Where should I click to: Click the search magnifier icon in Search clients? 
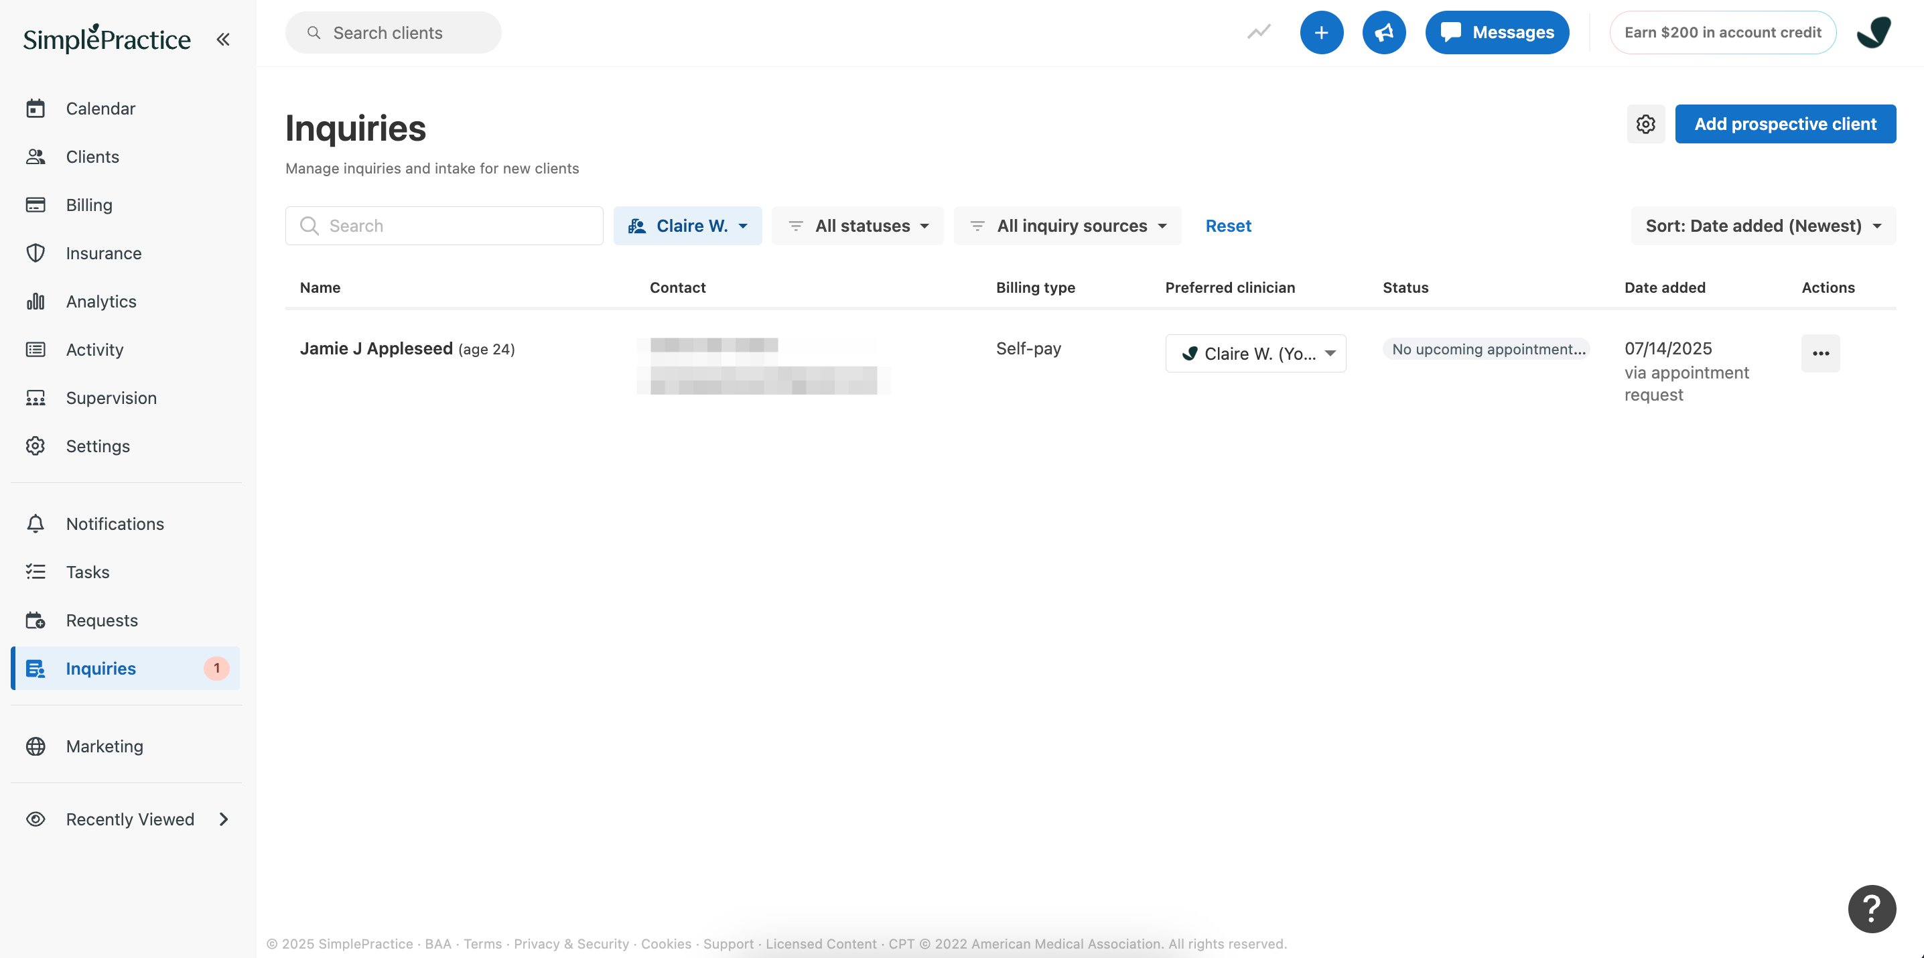tap(314, 33)
